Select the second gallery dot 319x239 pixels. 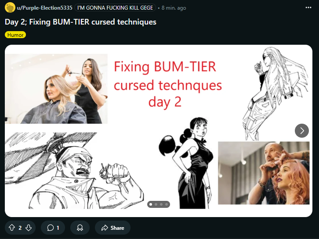click(156, 204)
